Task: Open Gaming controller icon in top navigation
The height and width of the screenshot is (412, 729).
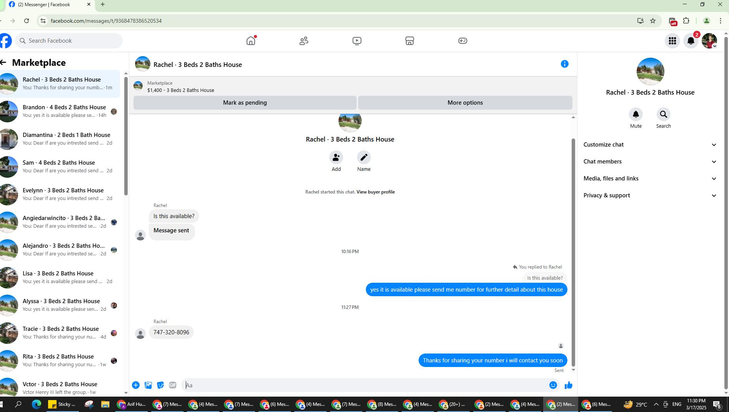Action: (x=463, y=41)
